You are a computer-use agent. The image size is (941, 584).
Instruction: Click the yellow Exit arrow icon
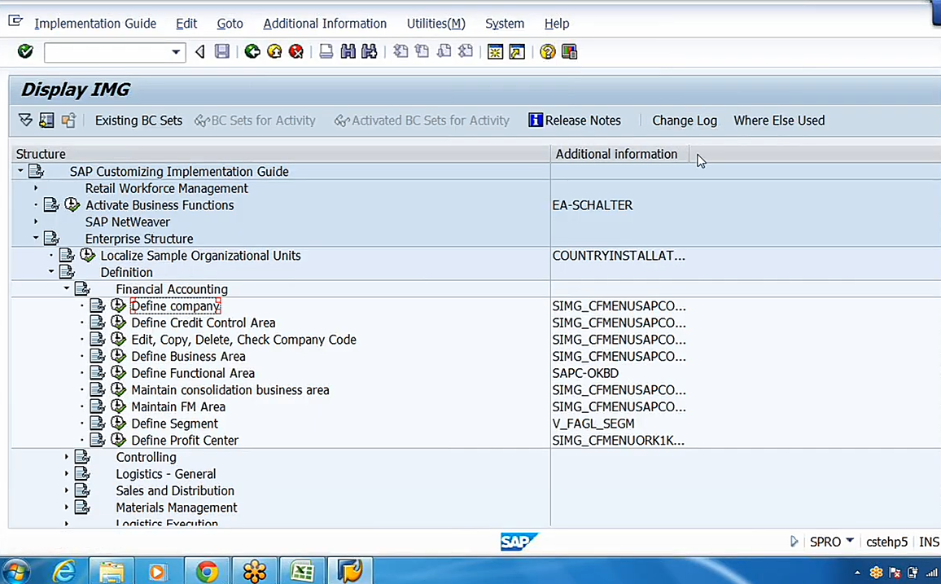click(x=274, y=51)
